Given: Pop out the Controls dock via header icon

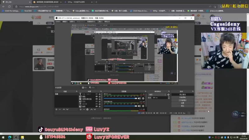Looking at the screenshot, I should (x=193, y=91).
